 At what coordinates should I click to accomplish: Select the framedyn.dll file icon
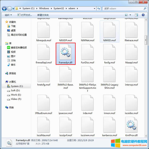click(65, 52)
